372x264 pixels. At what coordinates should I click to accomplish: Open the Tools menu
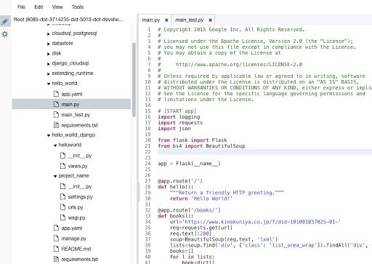click(78, 7)
